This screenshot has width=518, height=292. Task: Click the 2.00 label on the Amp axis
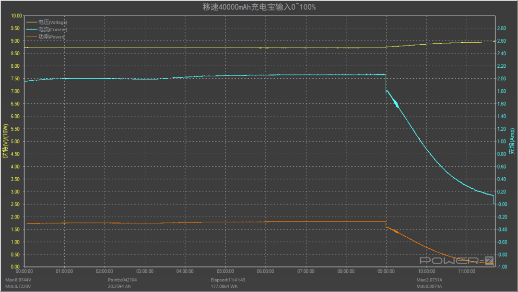pyautogui.click(x=502, y=79)
